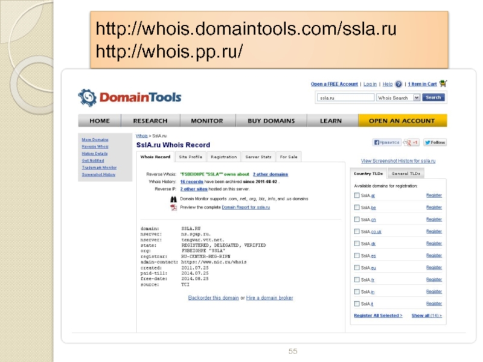
Task: Click the Backorder this domain link
Action: pyautogui.click(x=213, y=298)
